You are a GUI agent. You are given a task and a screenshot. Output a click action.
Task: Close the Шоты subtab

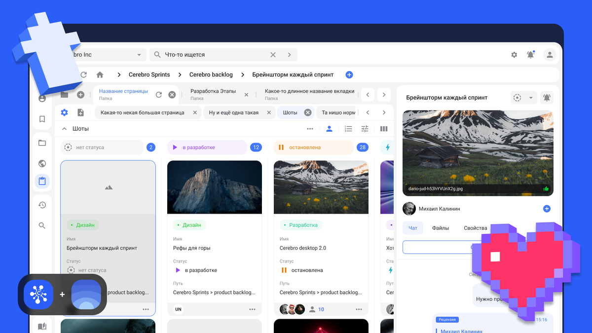308,112
